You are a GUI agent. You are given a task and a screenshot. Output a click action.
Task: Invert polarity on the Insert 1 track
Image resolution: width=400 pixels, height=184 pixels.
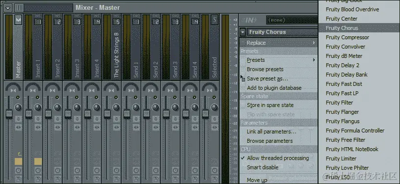[38, 119]
